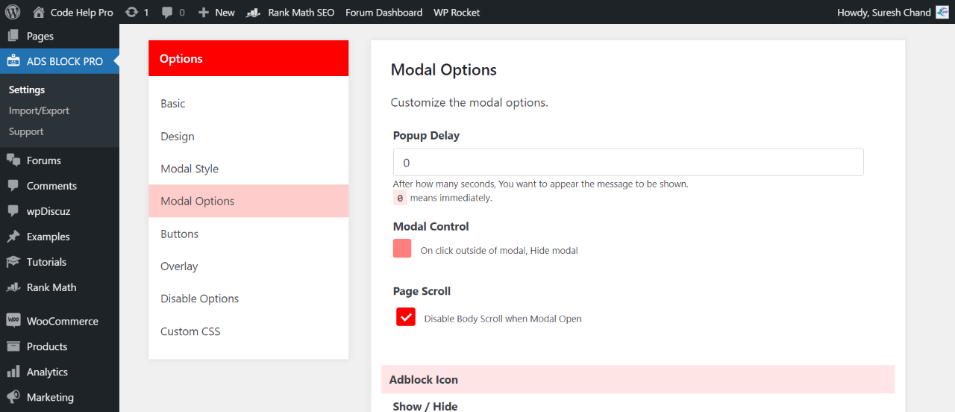The height and width of the screenshot is (412, 955).
Task: Click Suresh Chand's avatar thumbnail
Action: point(942,12)
